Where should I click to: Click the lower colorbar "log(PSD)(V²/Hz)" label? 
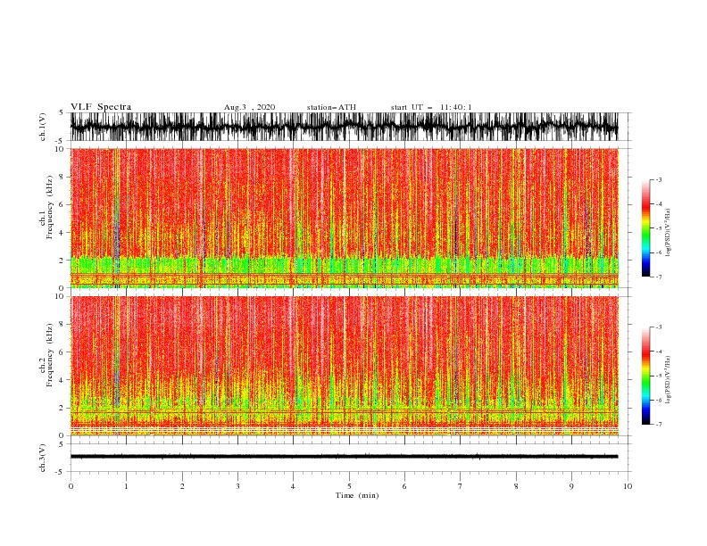[x=669, y=379]
